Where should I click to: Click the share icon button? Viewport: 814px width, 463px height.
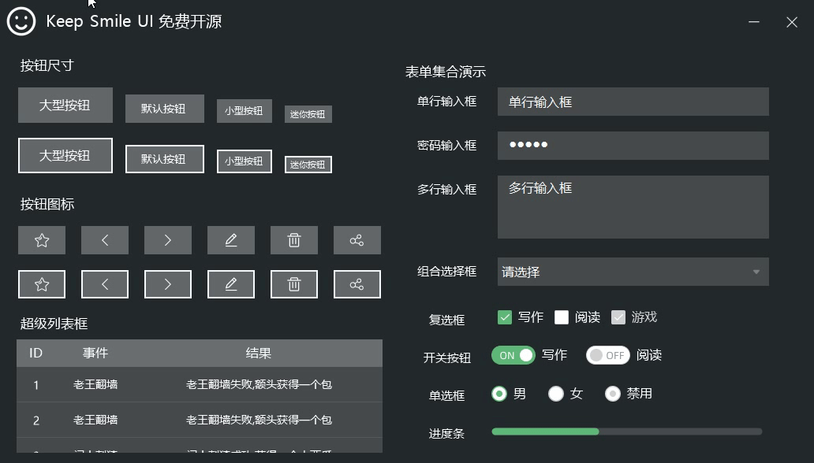pyautogui.click(x=357, y=239)
